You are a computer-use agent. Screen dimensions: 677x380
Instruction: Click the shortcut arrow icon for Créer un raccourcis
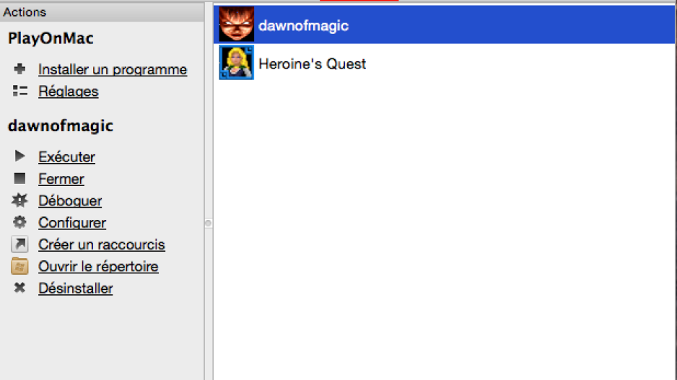(x=19, y=244)
